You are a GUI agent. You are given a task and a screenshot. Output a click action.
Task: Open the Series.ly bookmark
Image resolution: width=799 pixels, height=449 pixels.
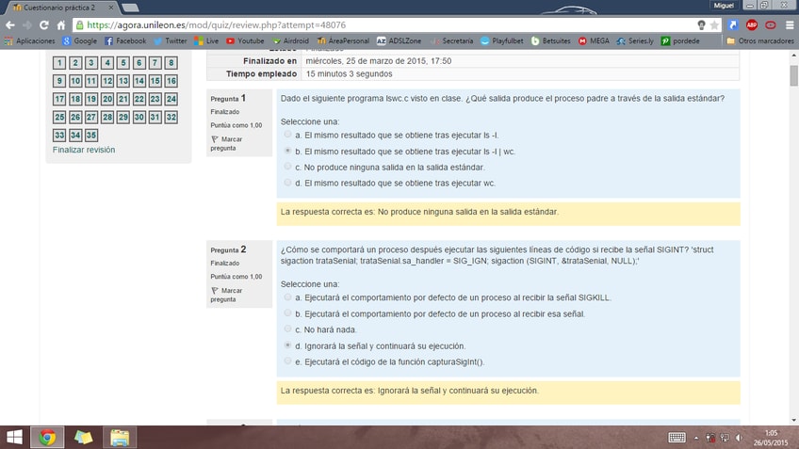(635, 40)
